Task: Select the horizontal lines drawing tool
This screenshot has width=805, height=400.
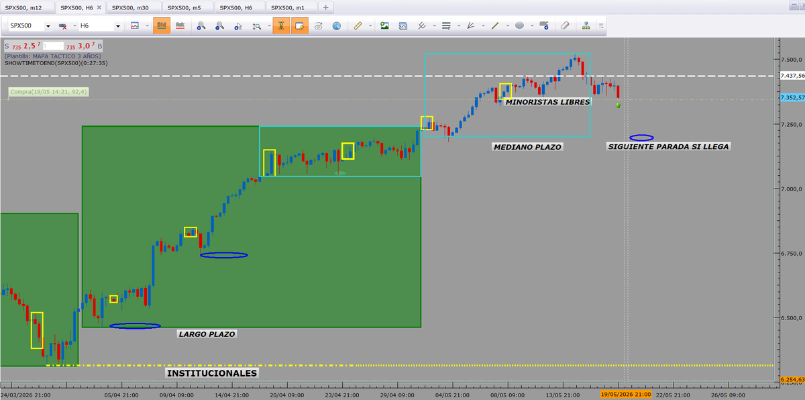Action: (x=446, y=26)
